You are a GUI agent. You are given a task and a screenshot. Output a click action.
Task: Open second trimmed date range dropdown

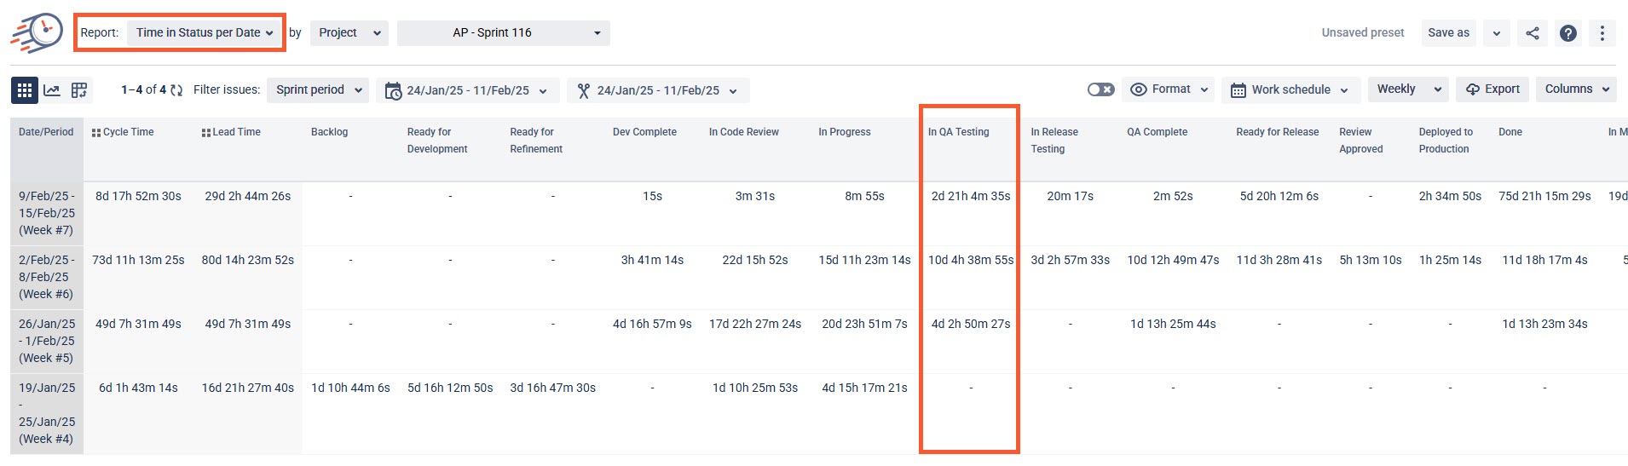(x=658, y=90)
